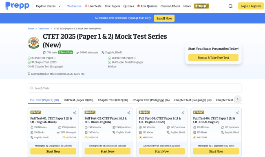Image resolution: width=265 pixels, height=157 pixels.
Task: Open Current Affairs in navigation
Action: click(x=170, y=6)
